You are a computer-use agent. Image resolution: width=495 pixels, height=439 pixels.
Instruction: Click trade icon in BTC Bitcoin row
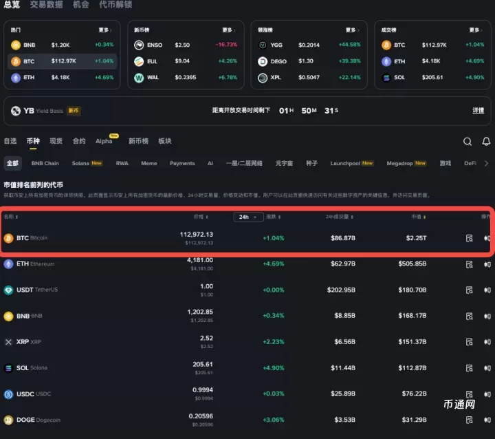coord(487,238)
